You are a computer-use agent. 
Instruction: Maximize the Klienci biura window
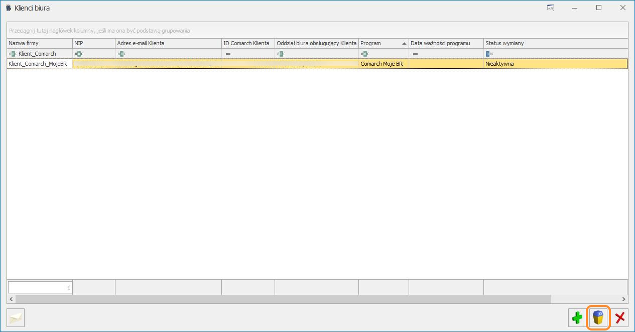[x=599, y=8]
